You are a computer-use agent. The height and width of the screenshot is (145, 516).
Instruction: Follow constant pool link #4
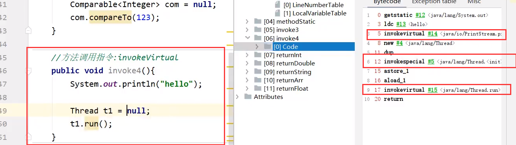(399, 43)
